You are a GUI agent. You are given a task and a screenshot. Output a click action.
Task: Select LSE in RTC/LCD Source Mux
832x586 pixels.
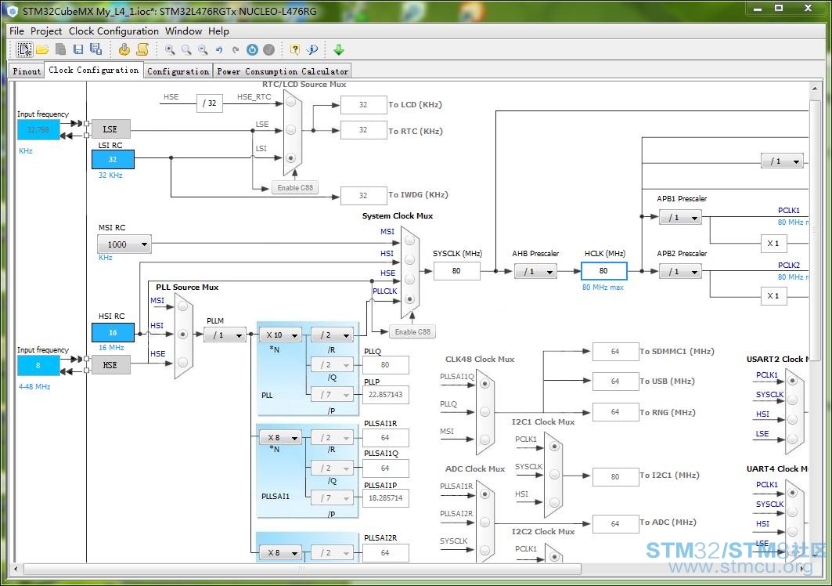tap(291, 129)
